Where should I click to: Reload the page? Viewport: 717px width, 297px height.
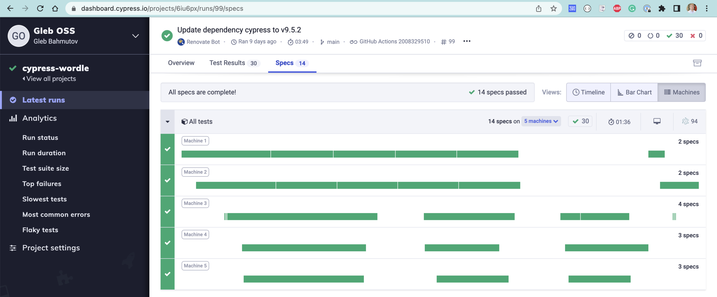(40, 9)
